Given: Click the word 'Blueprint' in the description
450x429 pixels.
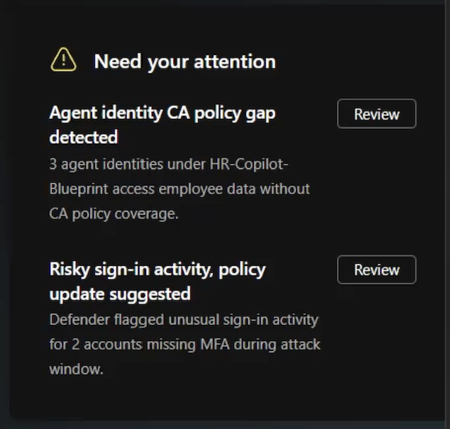Looking at the screenshot, I should [x=79, y=189].
